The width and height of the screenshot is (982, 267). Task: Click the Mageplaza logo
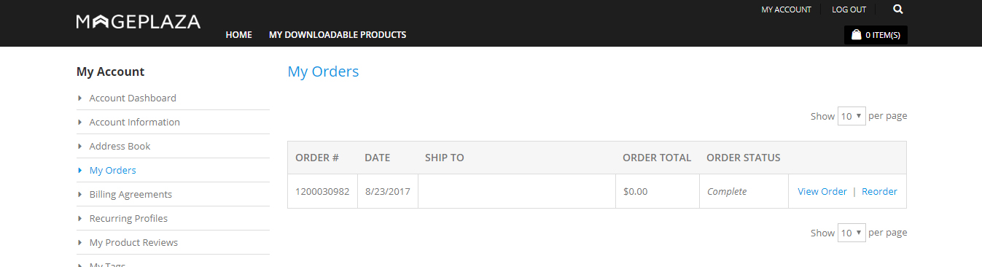[x=139, y=22]
